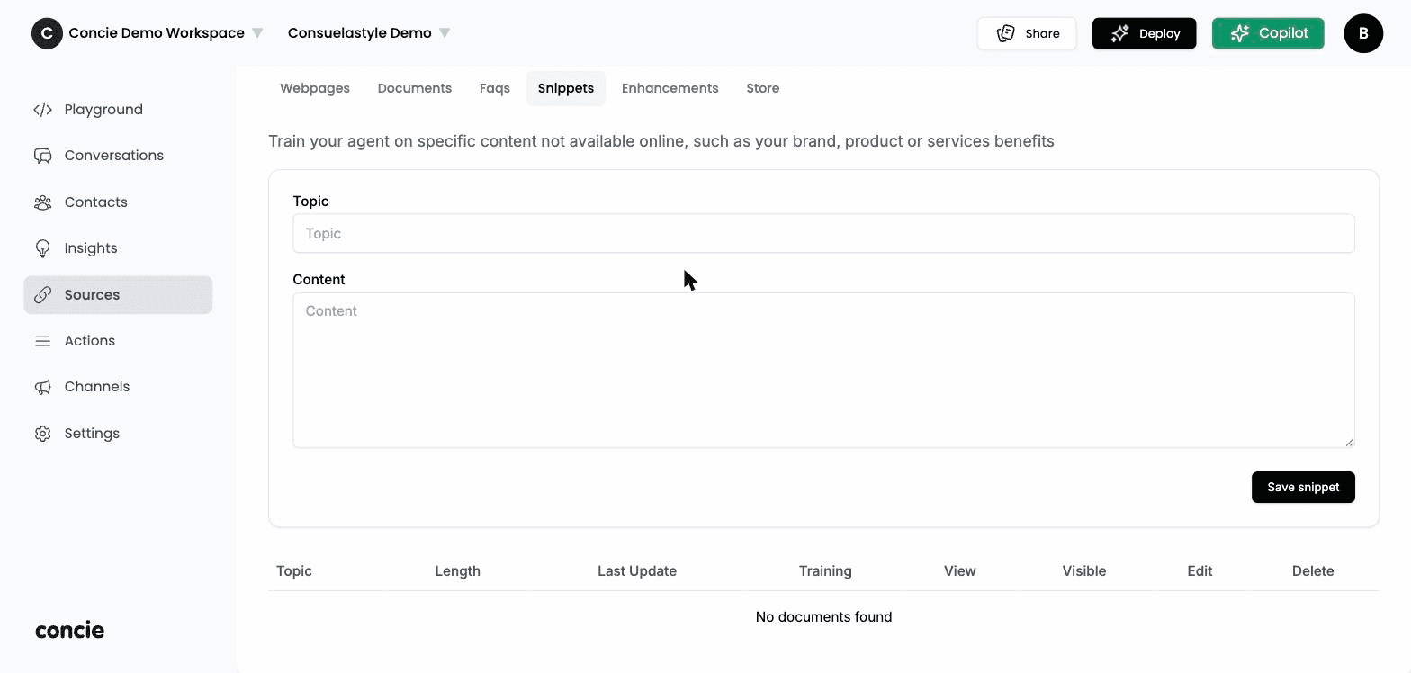Open the Faqs tab
This screenshot has height=673, width=1411.
click(x=495, y=88)
